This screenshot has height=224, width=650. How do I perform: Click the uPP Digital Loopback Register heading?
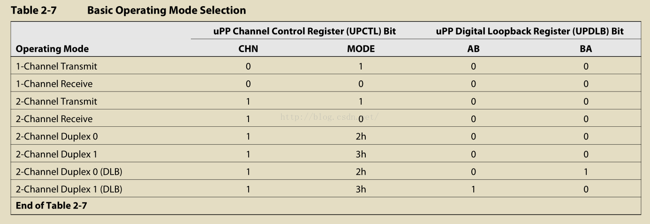click(x=530, y=31)
